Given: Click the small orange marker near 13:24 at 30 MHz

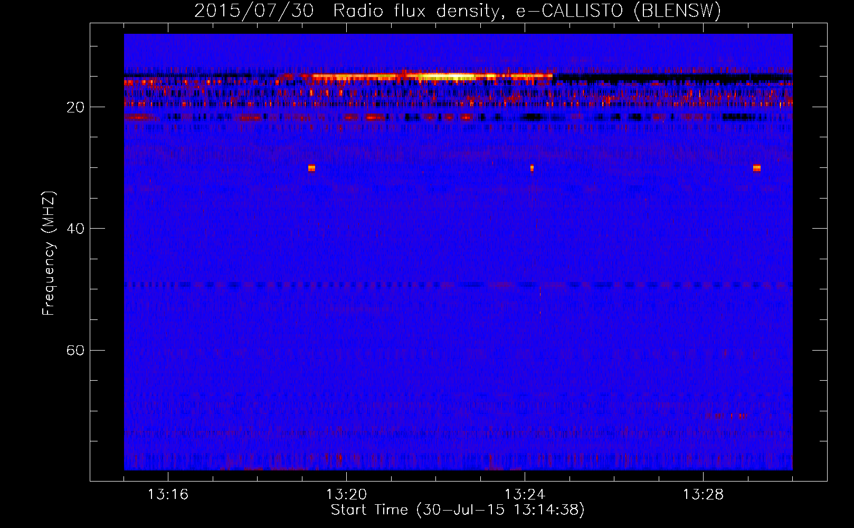Looking at the screenshot, I should click(532, 168).
